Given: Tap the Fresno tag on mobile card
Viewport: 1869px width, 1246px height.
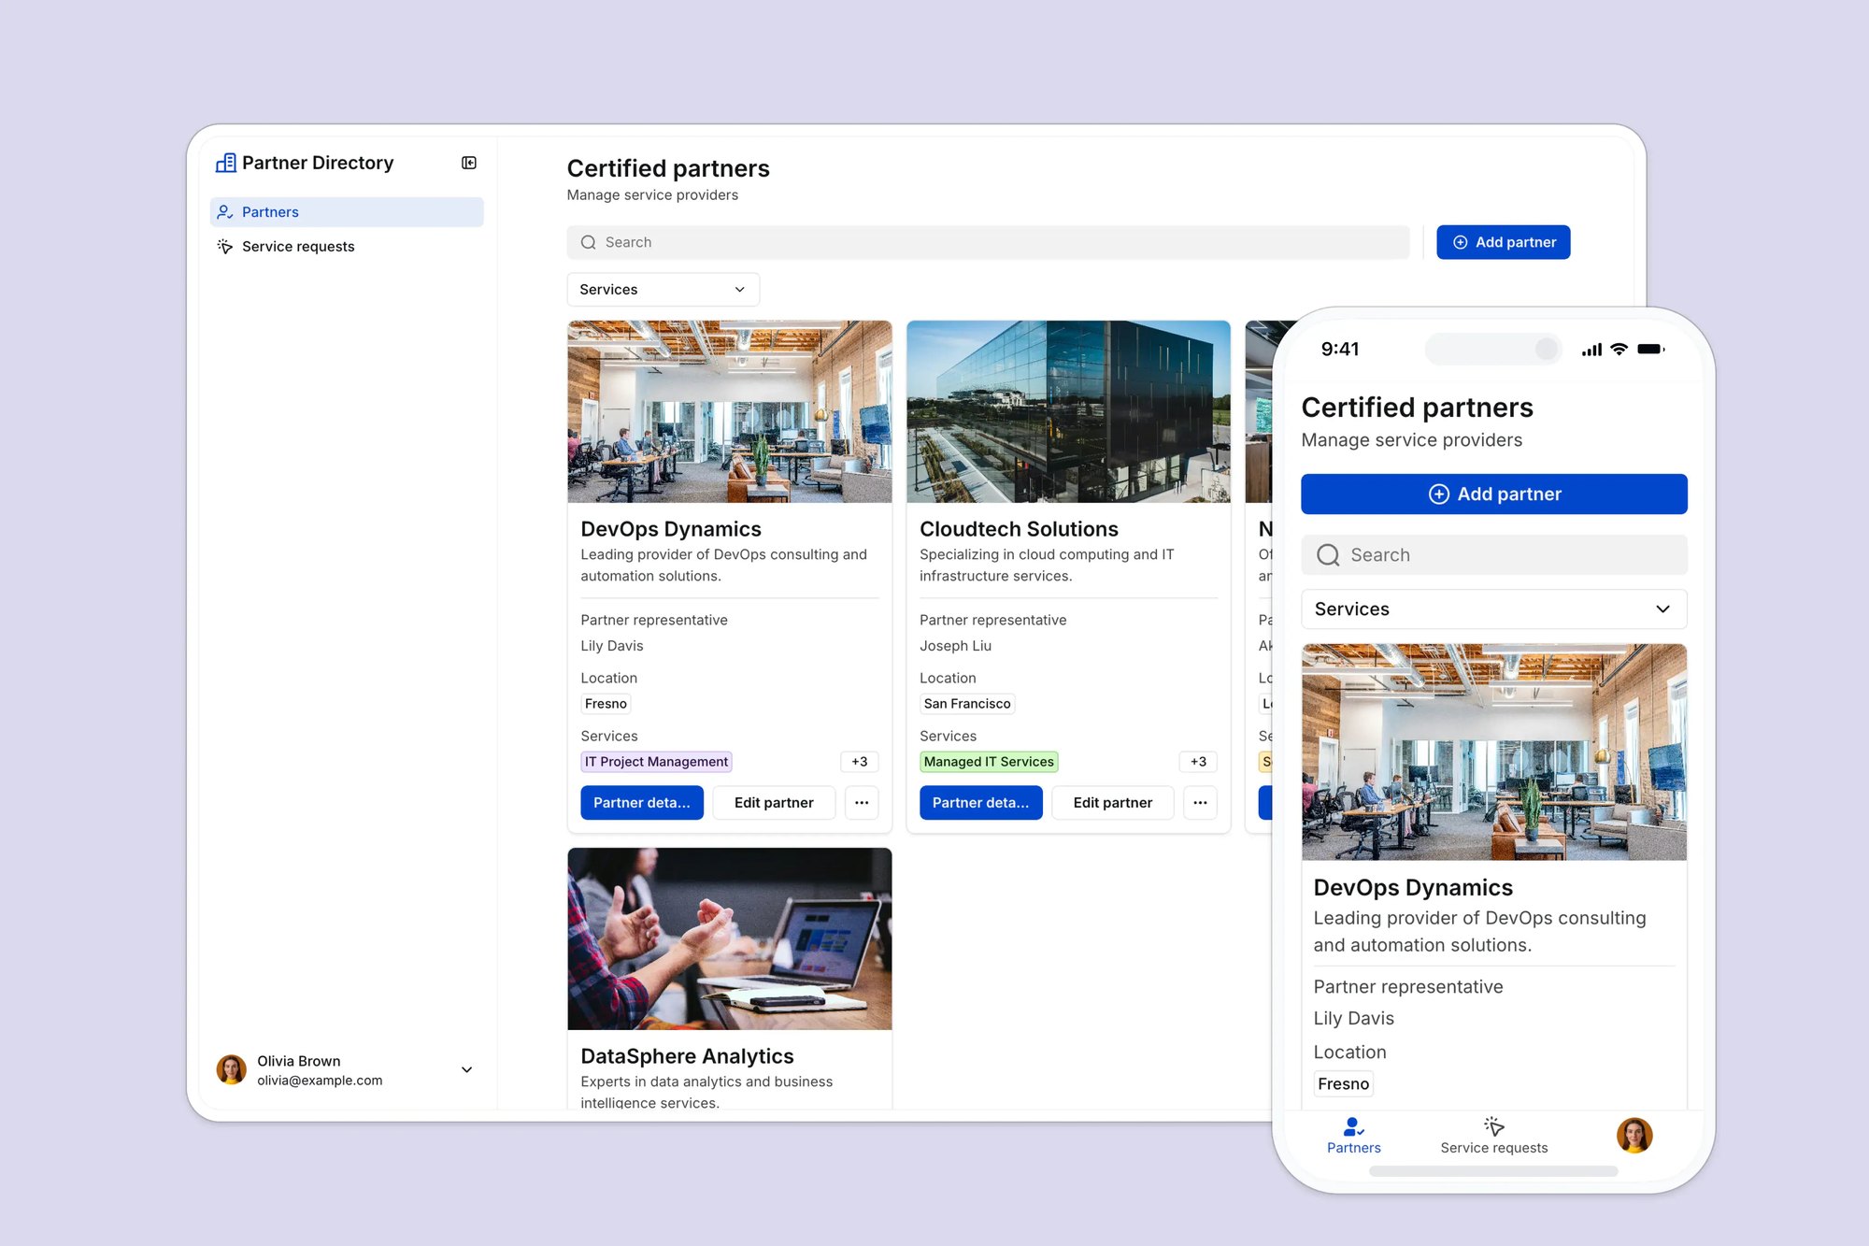Looking at the screenshot, I should pyautogui.click(x=1343, y=1083).
